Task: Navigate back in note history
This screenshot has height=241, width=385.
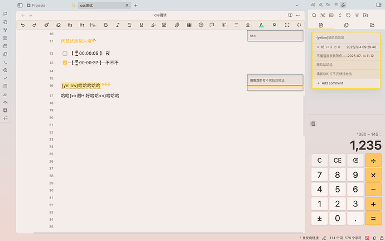Action: coord(23,15)
